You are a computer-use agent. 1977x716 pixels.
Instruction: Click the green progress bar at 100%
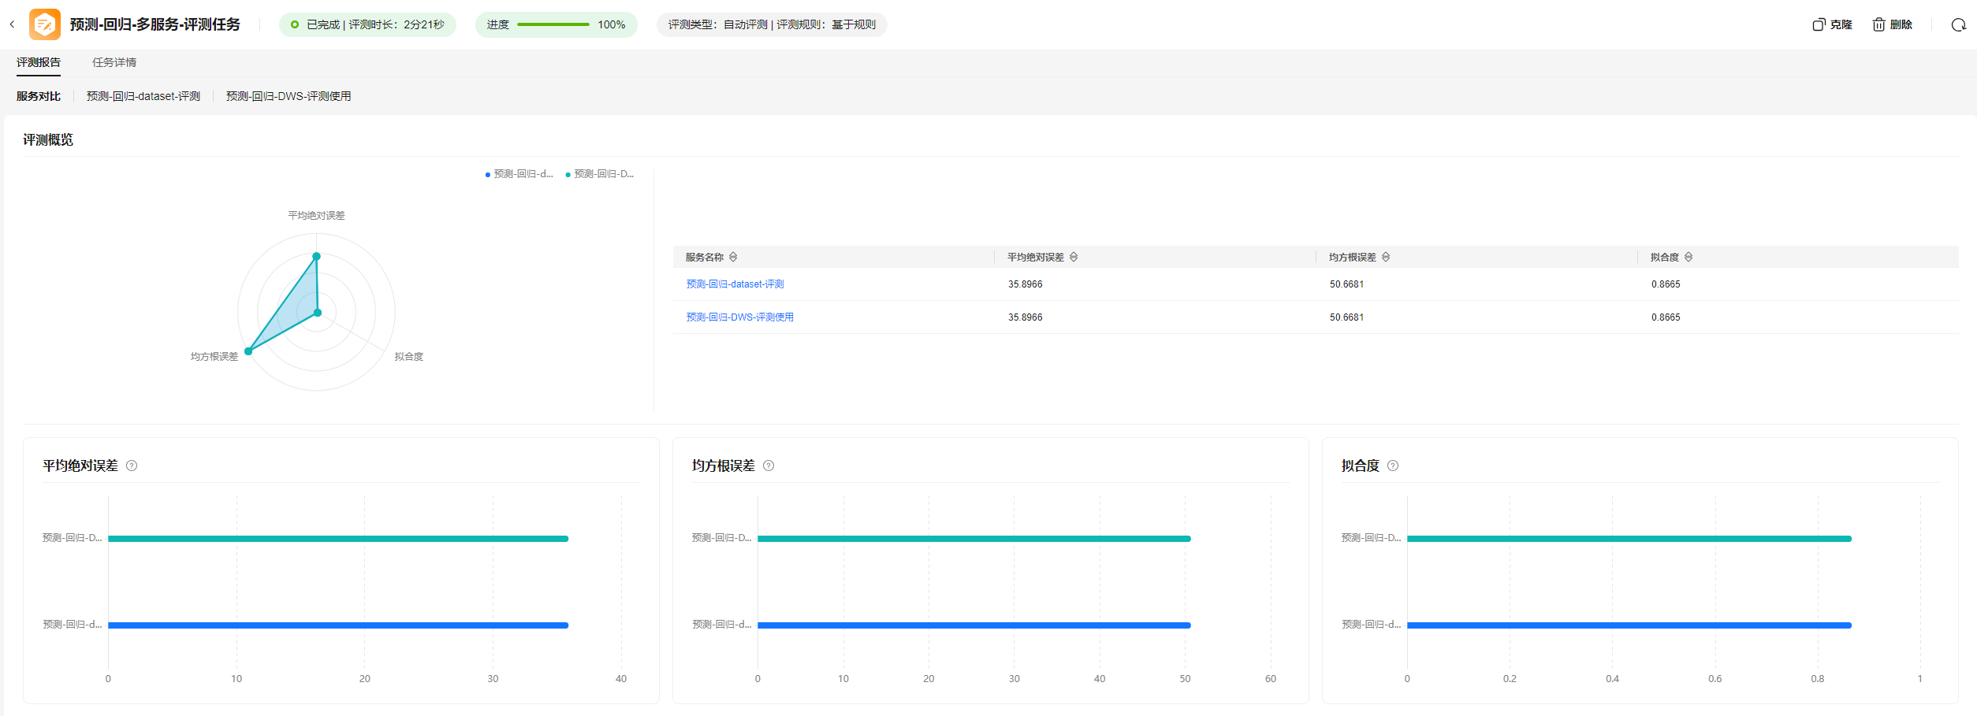[x=553, y=25]
